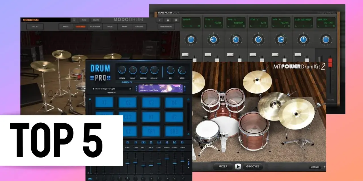Switch to MODODRUM PLAY STYLE tab

coord(95,27)
